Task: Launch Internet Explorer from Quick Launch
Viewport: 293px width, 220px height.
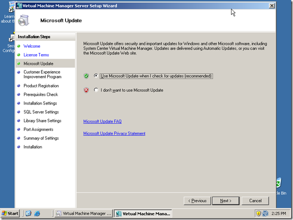Action: [37, 214]
